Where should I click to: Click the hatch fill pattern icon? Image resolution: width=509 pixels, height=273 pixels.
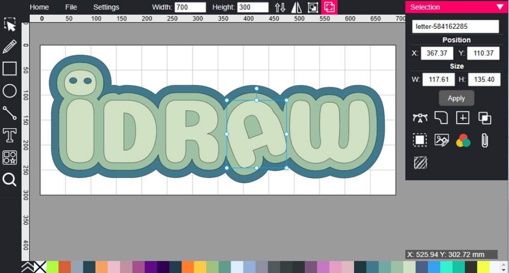tap(420, 163)
